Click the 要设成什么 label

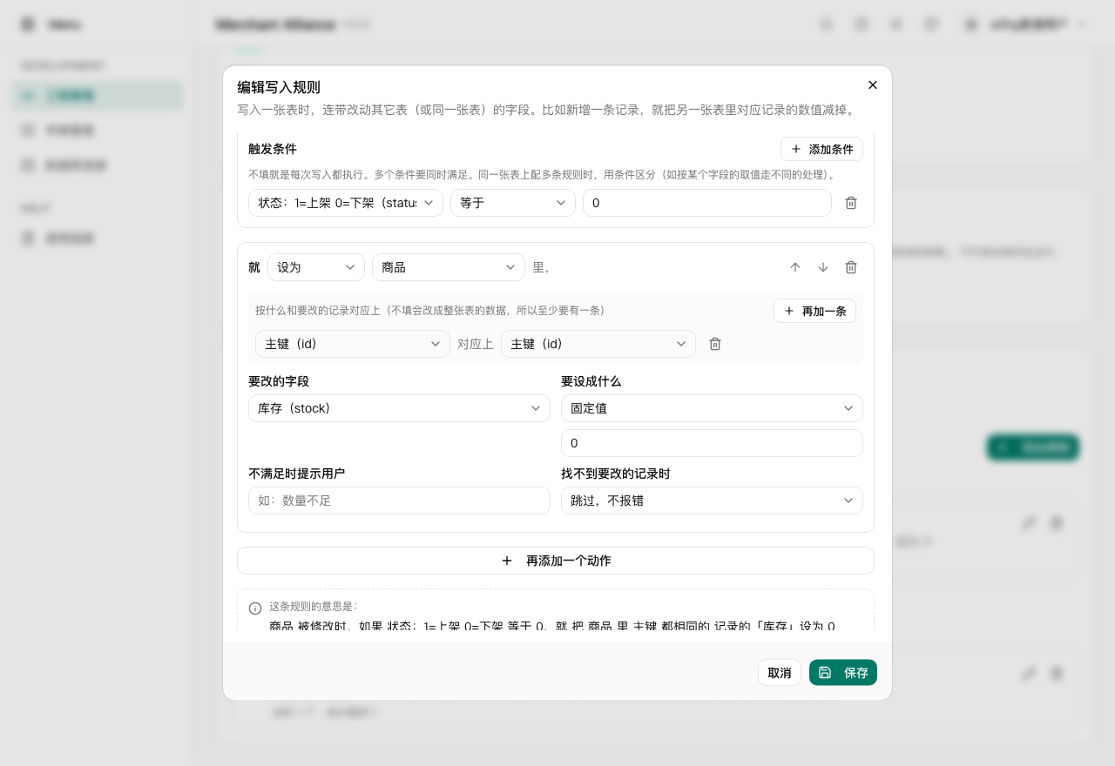click(591, 381)
